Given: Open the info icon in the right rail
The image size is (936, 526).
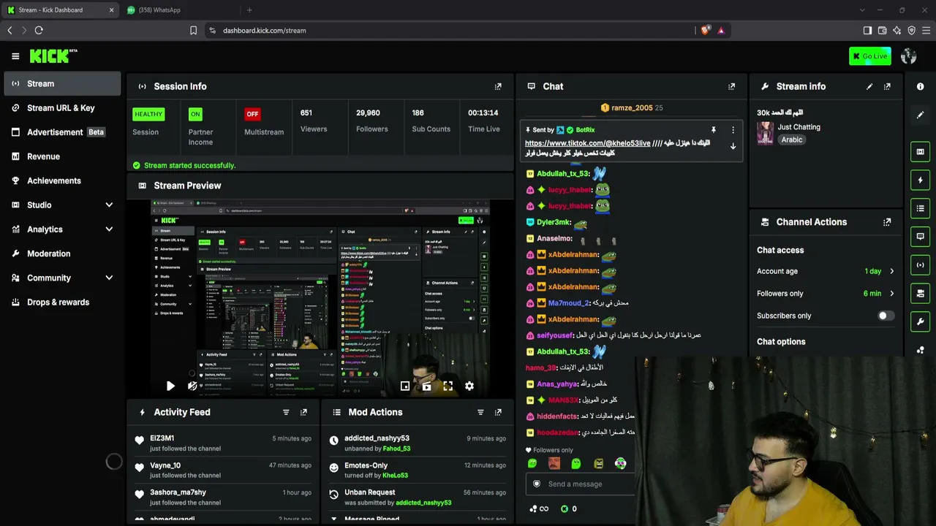Looking at the screenshot, I should tap(921, 86).
